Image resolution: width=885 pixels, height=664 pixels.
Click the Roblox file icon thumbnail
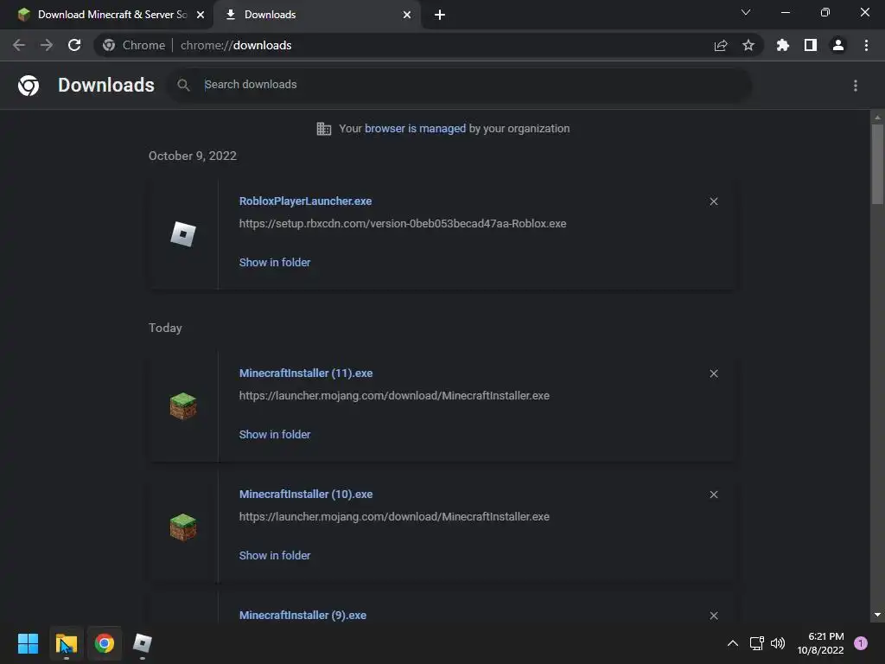(183, 234)
